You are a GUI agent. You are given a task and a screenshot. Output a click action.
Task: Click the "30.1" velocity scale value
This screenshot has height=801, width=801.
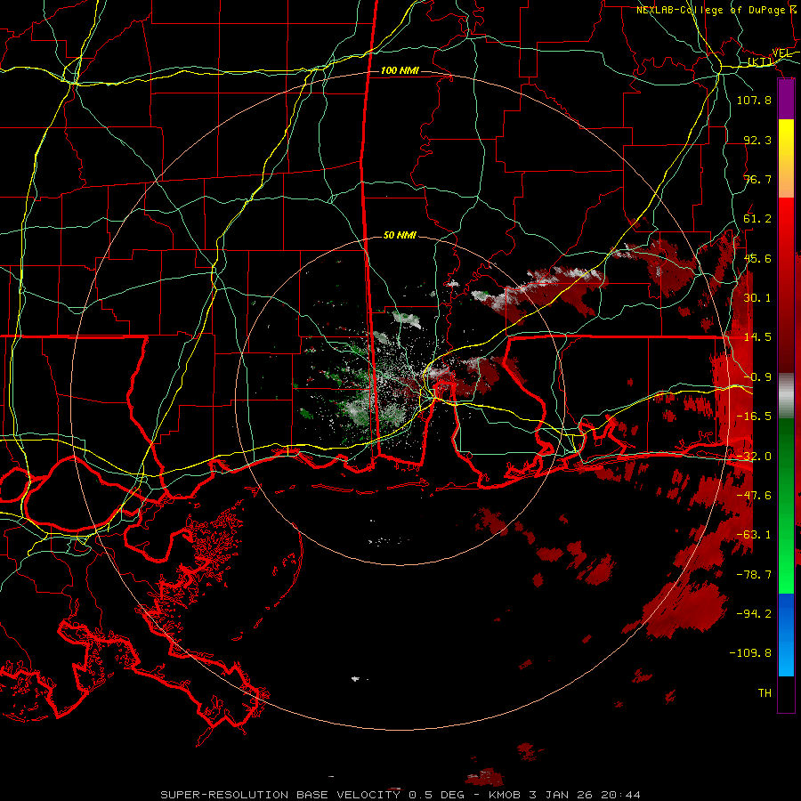pos(757,298)
